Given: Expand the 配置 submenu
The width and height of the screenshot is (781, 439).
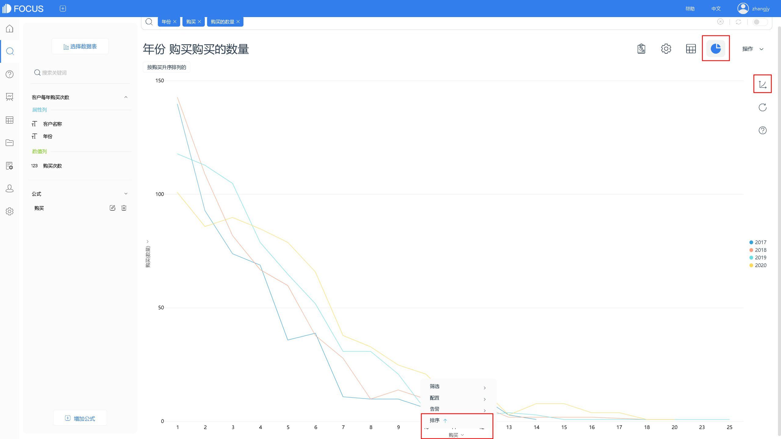Looking at the screenshot, I should click(458, 398).
